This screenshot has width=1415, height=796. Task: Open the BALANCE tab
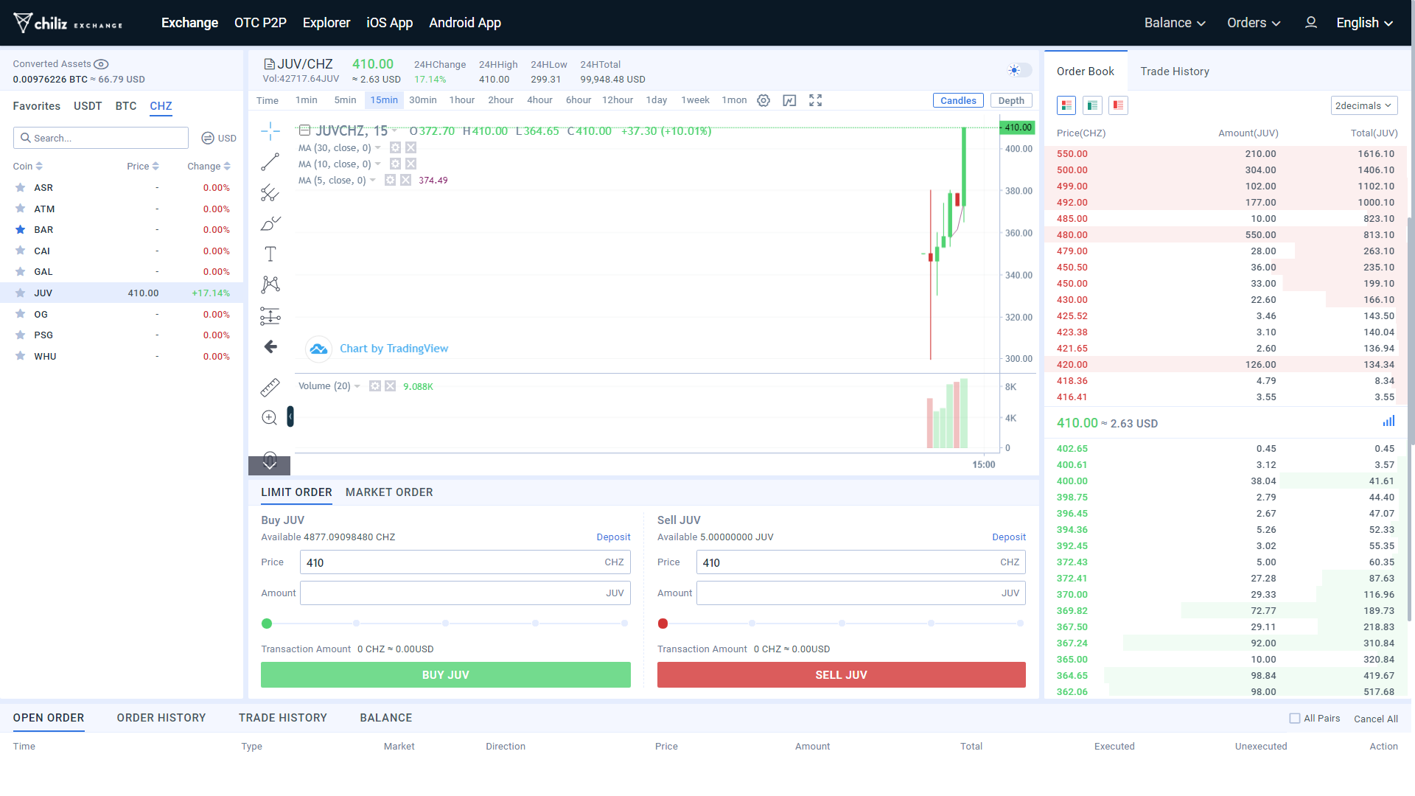(x=386, y=718)
